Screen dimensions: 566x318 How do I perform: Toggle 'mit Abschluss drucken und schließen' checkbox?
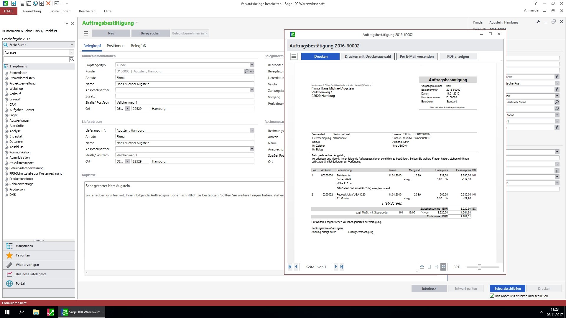[x=492, y=296]
